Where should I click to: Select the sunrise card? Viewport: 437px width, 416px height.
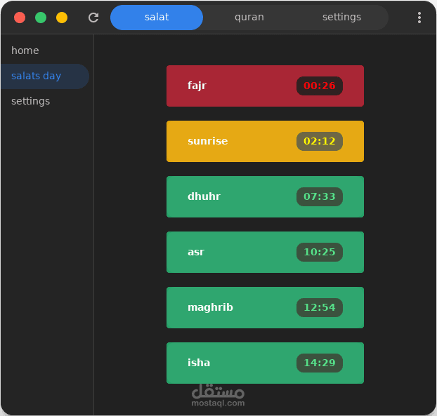[265, 141]
